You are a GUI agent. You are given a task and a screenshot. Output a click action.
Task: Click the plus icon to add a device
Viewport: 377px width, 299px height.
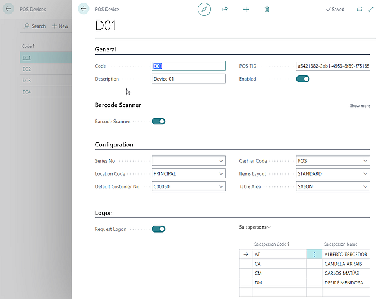tap(246, 9)
